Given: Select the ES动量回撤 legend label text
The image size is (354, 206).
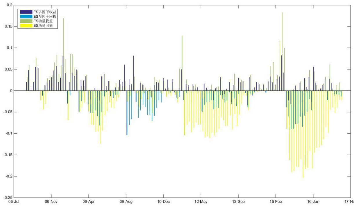Looking at the screenshot, I should pos(43,26).
